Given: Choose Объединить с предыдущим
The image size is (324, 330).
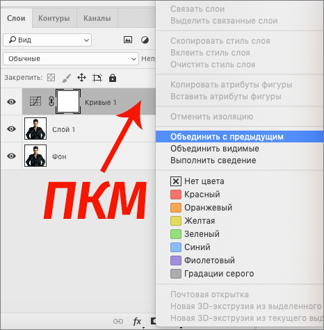Looking at the screenshot, I should (x=240, y=137).
